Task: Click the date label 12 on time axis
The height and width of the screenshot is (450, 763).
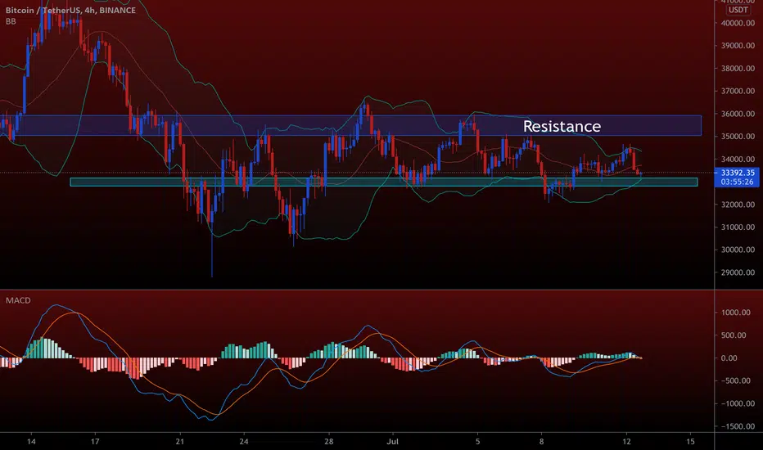Action: 627,442
